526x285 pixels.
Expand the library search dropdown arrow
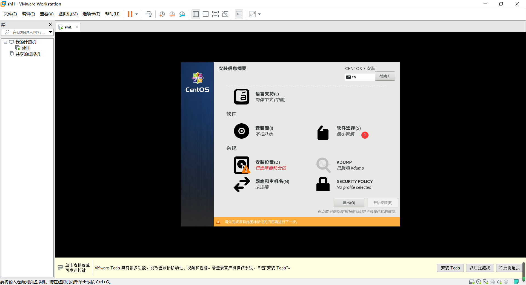click(x=51, y=32)
